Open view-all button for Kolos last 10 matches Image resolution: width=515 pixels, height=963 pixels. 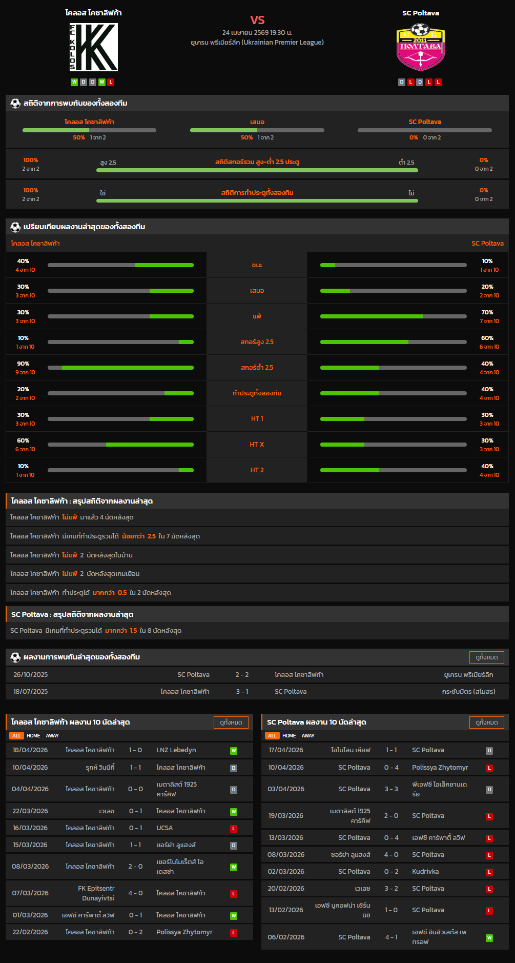231,723
